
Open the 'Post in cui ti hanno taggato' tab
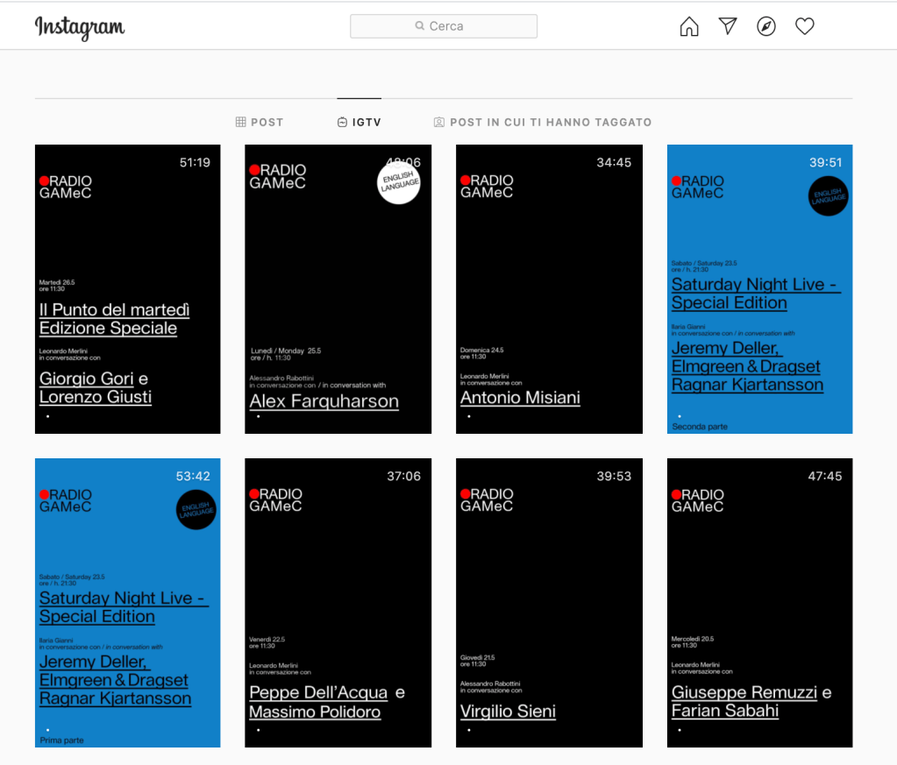click(550, 123)
